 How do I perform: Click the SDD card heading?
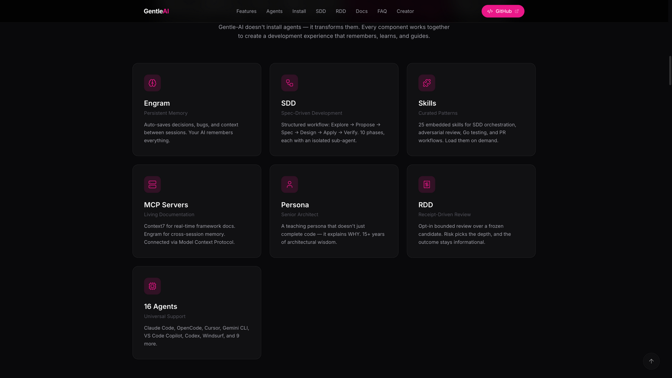[x=288, y=103]
